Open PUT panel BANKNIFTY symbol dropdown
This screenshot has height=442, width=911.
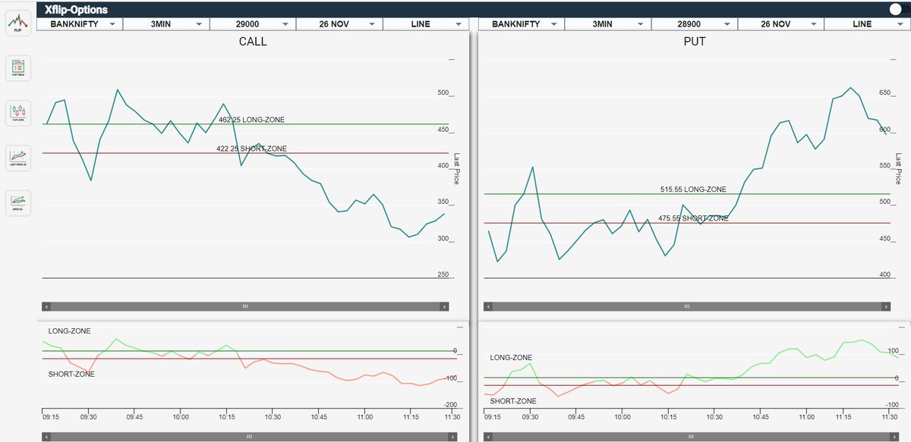(x=521, y=24)
